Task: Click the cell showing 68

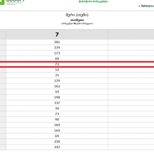Action: click(x=57, y=59)
